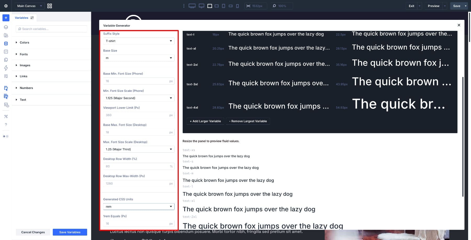Click the modal's vertical scrollbar
This screenshot has height=240, width=471.
pos(463,136)
